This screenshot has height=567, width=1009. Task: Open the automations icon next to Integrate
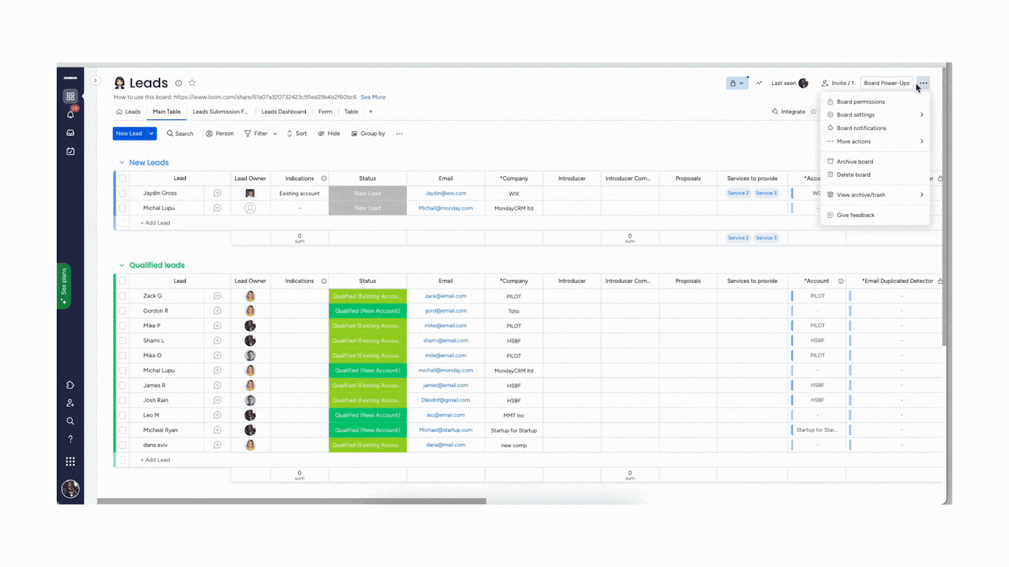pyautogui.click(x=814, y=112)
